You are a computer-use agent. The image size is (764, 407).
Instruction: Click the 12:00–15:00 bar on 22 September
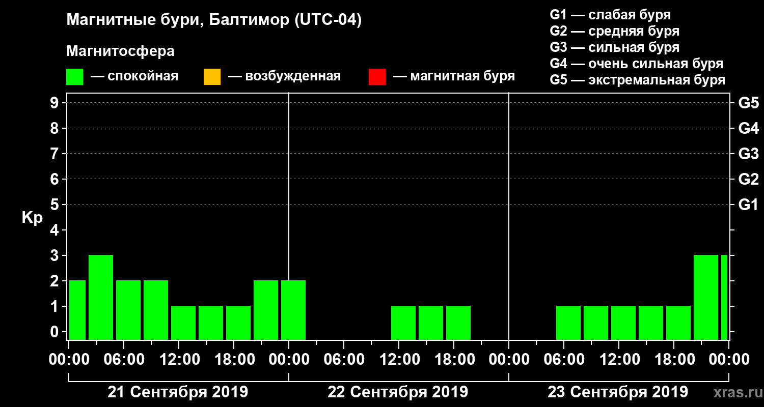pos(403,323)
